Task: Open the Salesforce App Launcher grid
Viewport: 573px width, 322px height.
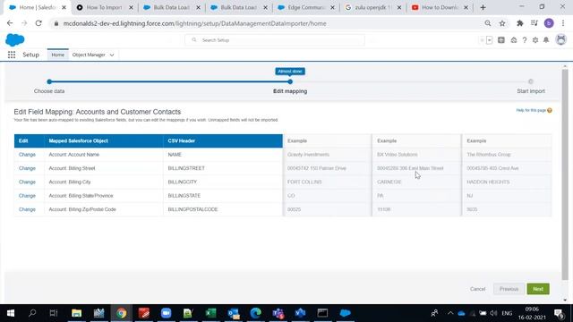Action: coord(12,55)
